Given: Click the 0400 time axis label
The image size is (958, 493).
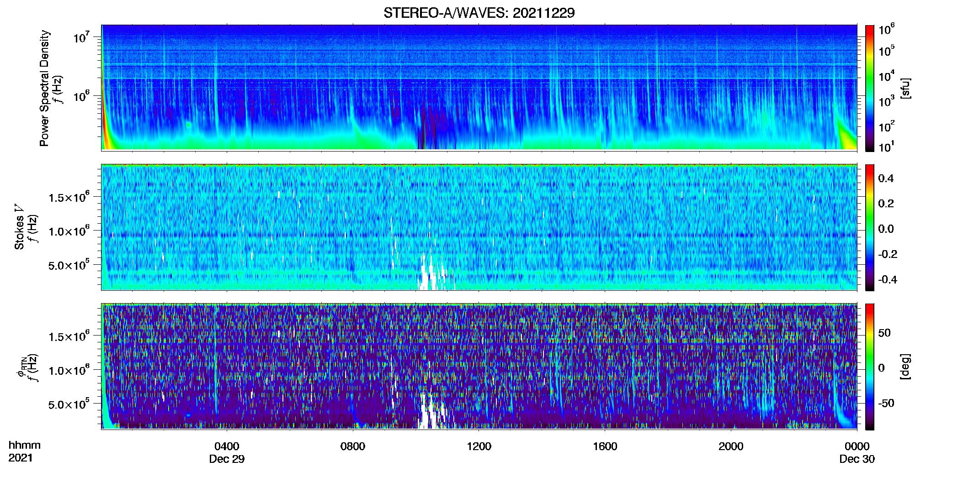Looking at the screenshot, I should 227,446.
